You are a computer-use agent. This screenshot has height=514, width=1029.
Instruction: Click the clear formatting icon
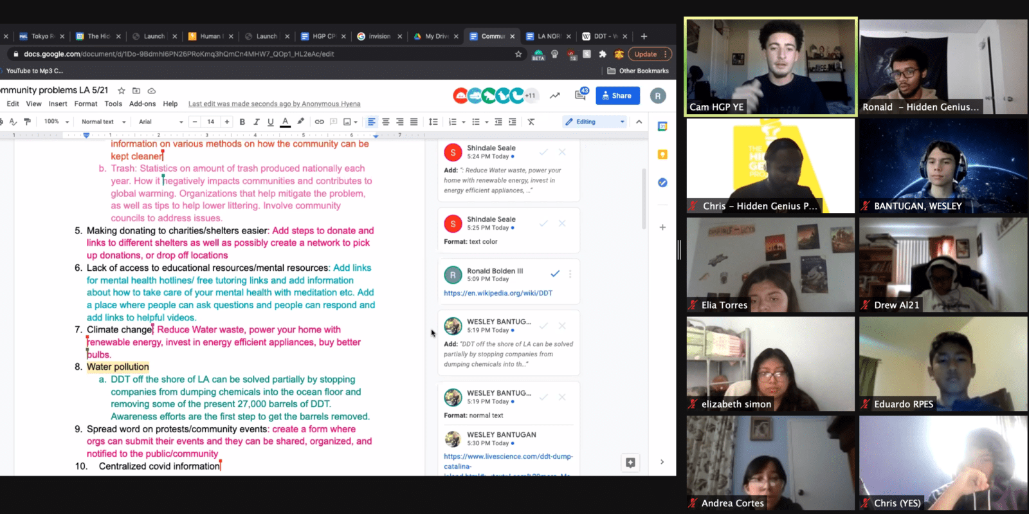531,122
